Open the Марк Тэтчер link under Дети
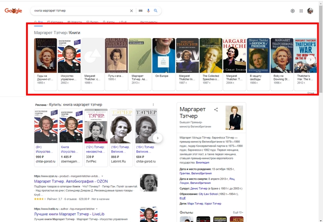 (x=195, y=204)
